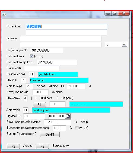
Task: Maximize the window using title bar button
Action: coord(115,13)
